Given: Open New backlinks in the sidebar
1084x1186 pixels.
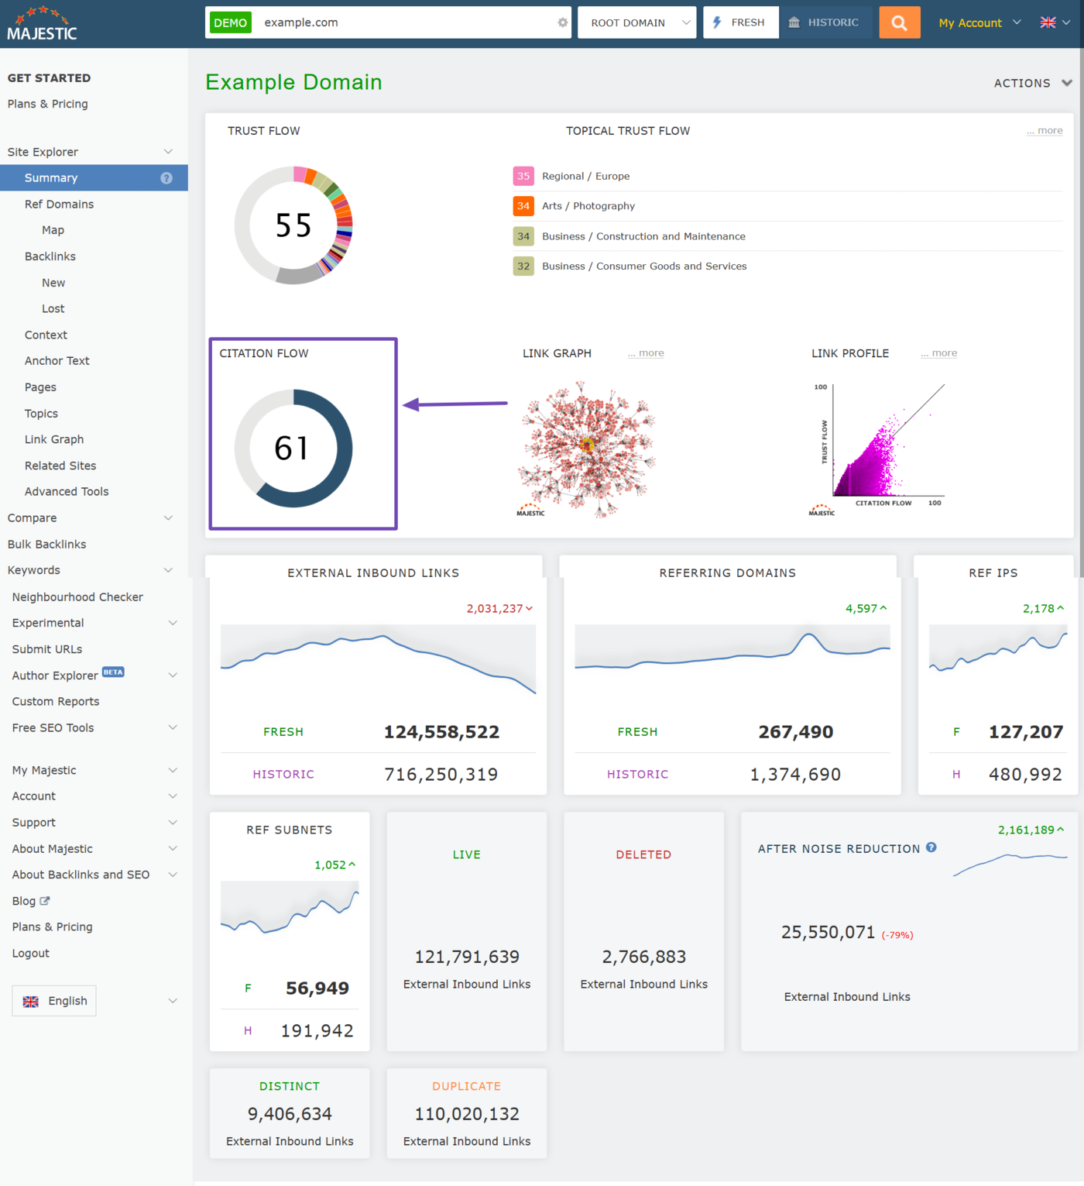Looking at the screenshot, I should pos(53,283).
